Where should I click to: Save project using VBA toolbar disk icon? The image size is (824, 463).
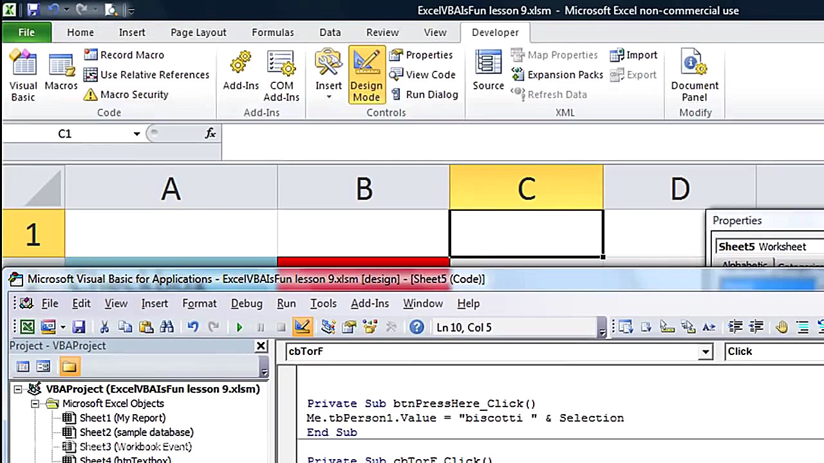79,327
